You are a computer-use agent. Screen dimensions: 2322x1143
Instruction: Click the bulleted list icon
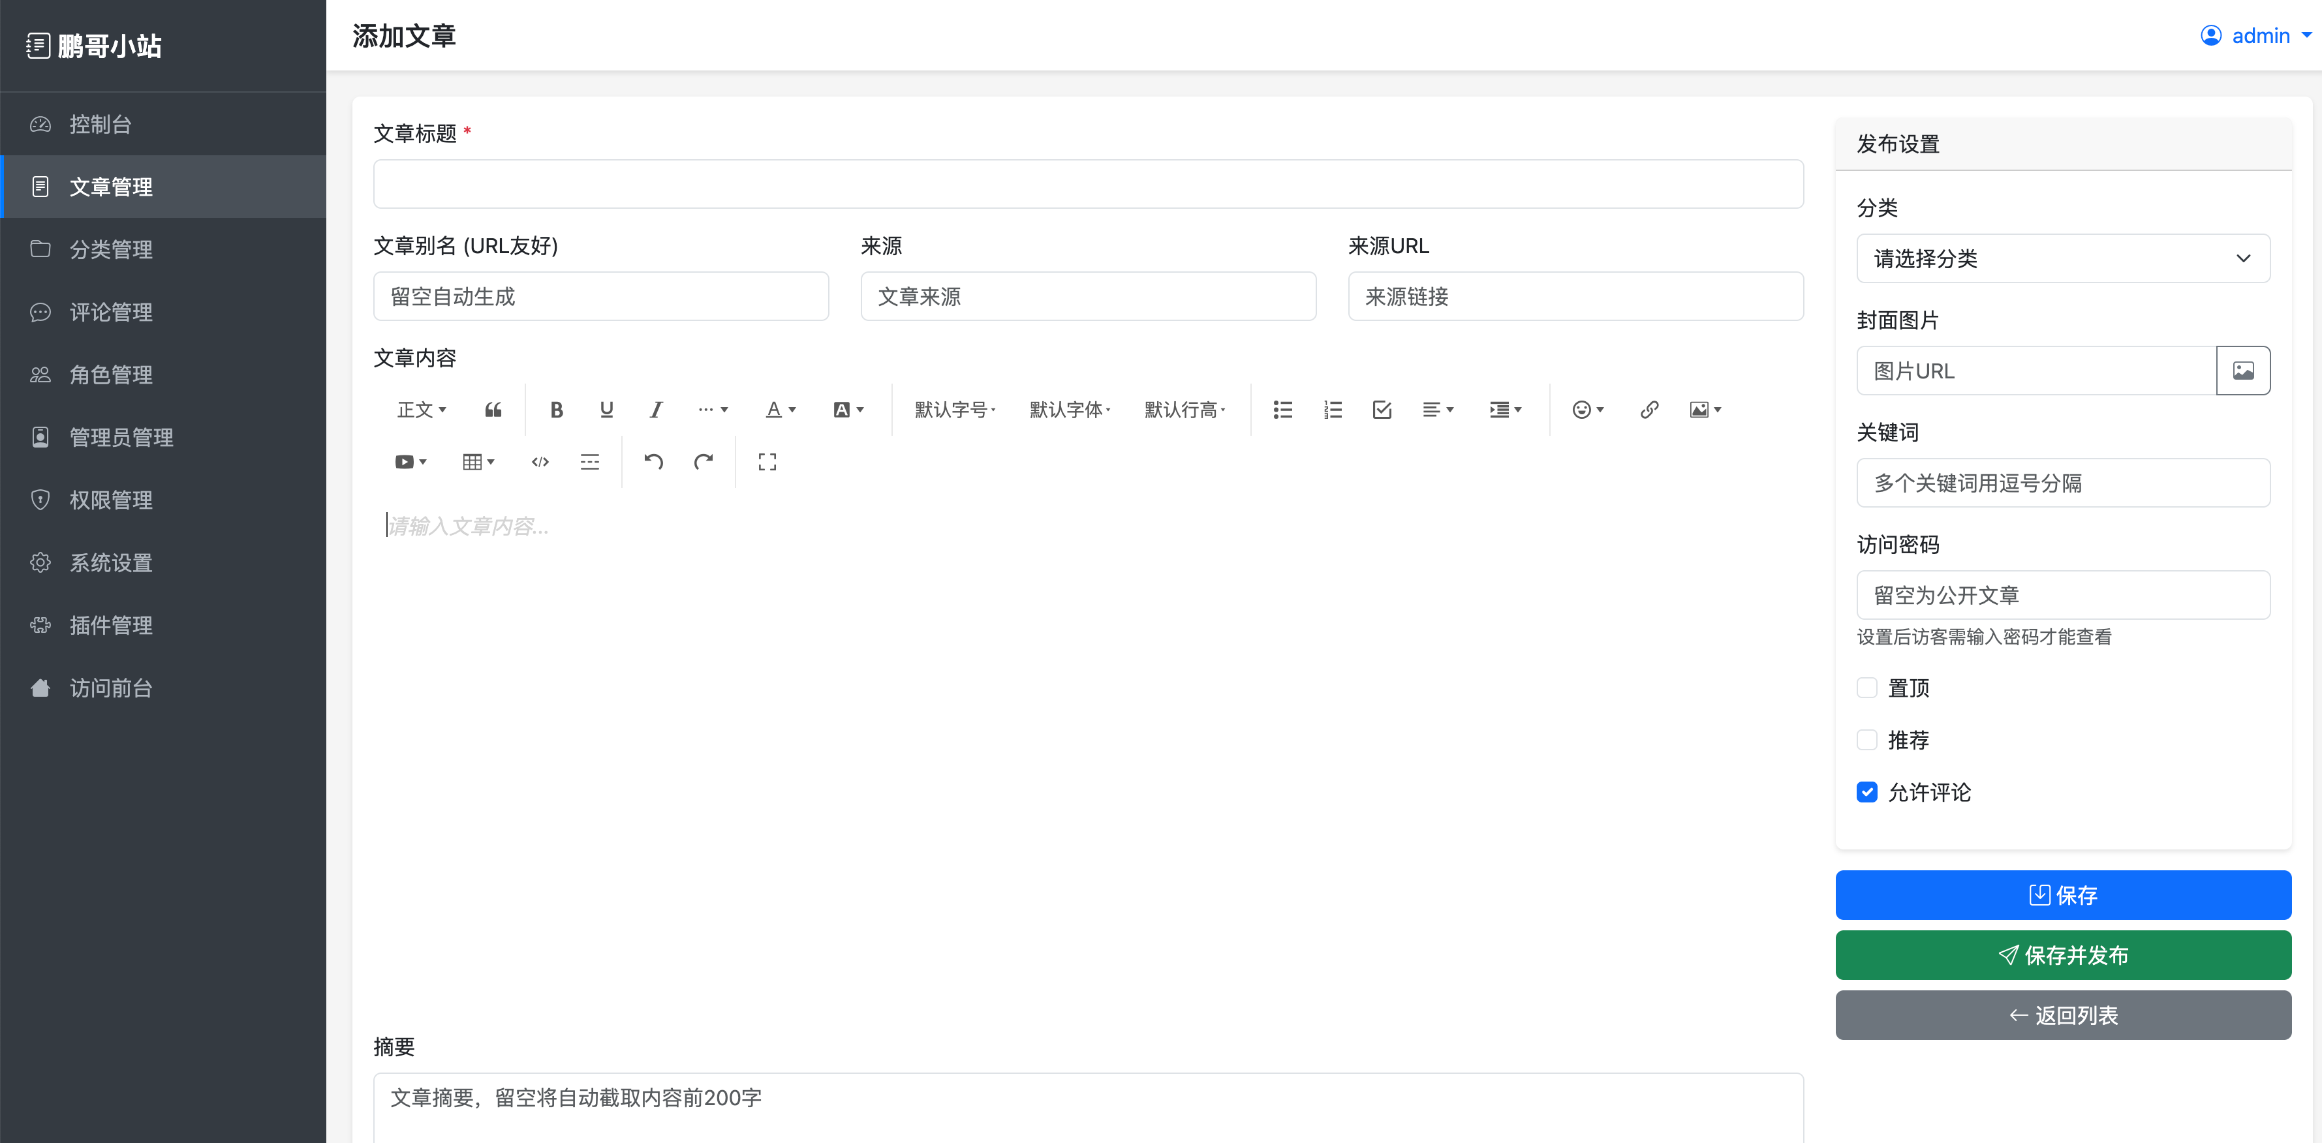coord(1282,410)
